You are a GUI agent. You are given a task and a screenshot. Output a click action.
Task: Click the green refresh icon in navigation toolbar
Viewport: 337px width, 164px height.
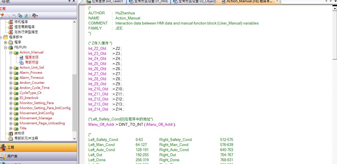click(26, 16)
